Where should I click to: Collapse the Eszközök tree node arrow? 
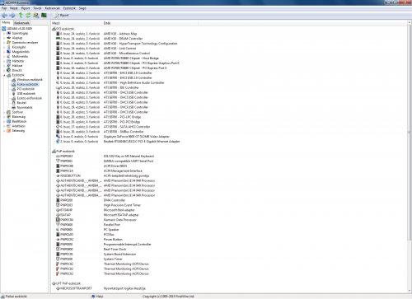point(4,75)
